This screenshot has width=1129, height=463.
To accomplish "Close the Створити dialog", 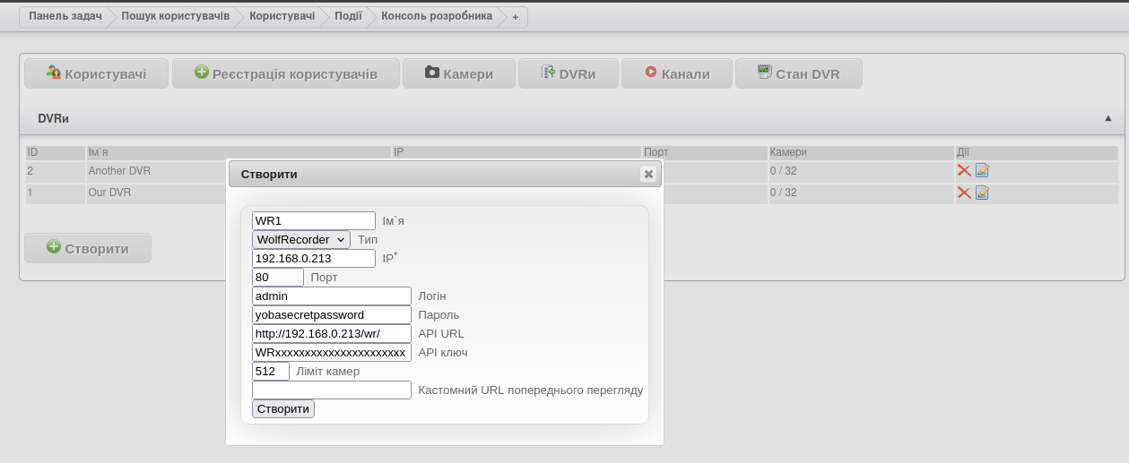I will tap(648, 174).
